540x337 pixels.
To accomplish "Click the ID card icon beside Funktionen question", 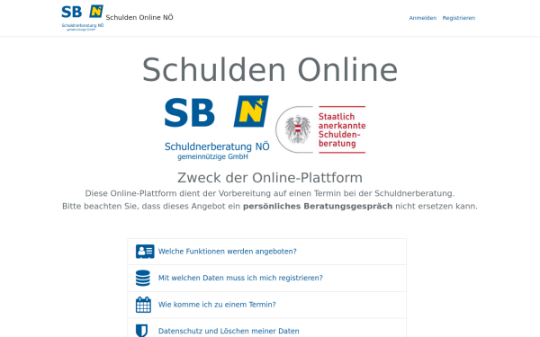I will pos(145,252).
